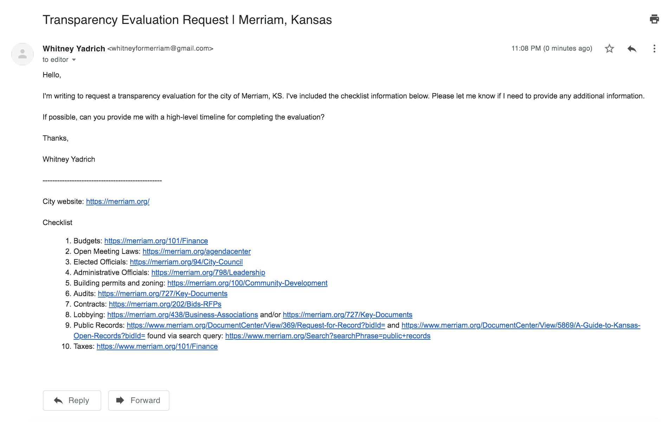Follow the City-Council Elected Officials link
The image size is (665, 422).
(x=186, y=262)
